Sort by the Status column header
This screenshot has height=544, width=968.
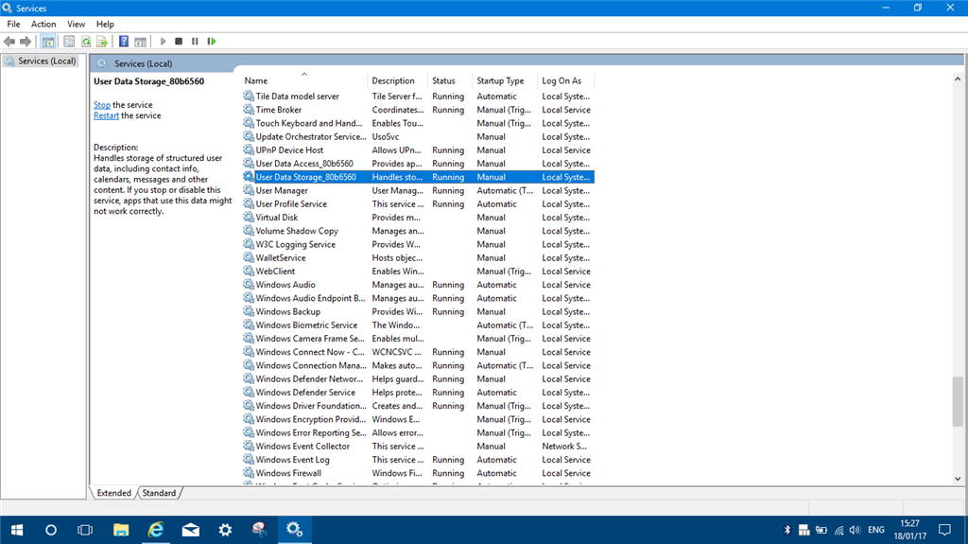click(x=451, y=80)
